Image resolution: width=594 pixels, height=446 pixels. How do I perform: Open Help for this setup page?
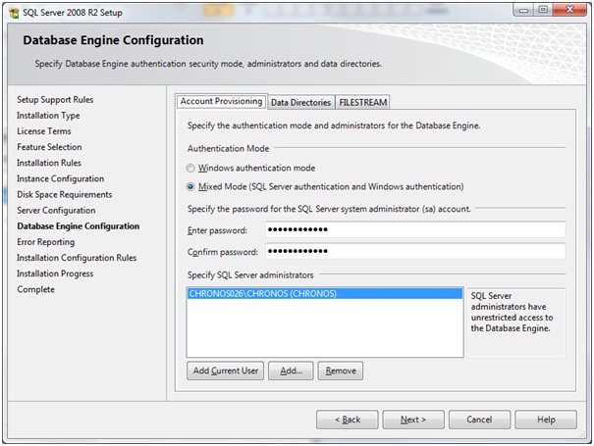pos(546,420)
